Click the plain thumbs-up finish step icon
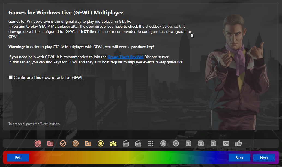 (x=238, y=143)
